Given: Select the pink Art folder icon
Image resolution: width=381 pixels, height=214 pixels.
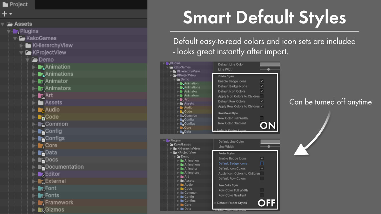Looking at the screenshot, I should click(41, 95).
